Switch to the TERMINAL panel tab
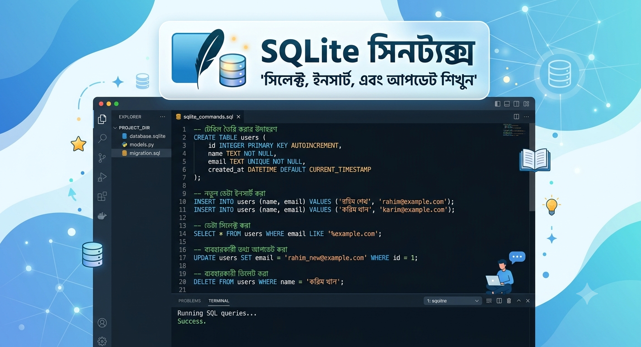The height and width of the screenshot is (347, 641). [219, 301]
